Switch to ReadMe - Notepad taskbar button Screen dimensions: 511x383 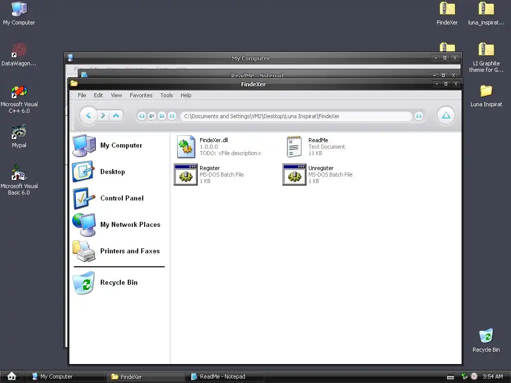point(225,377)
